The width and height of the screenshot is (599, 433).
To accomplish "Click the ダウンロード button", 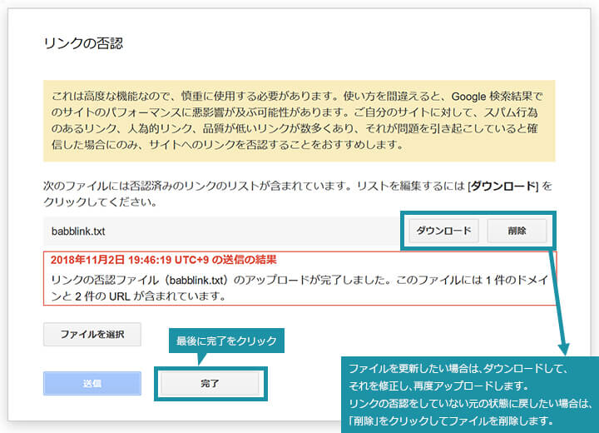I will [x=443, y=231].
